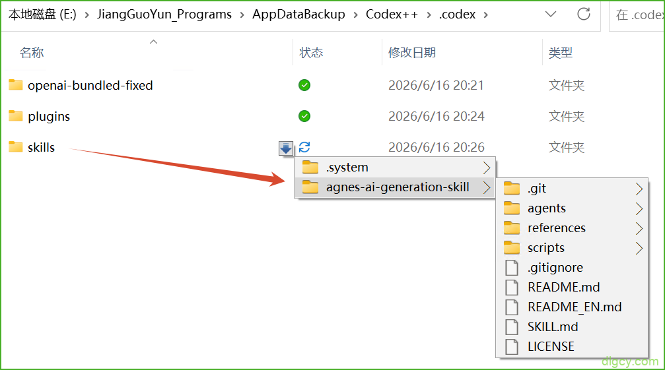Click the Codex++ breadcrumb in address bar
The width and height of the screenshot is (665, 370).
392,14
